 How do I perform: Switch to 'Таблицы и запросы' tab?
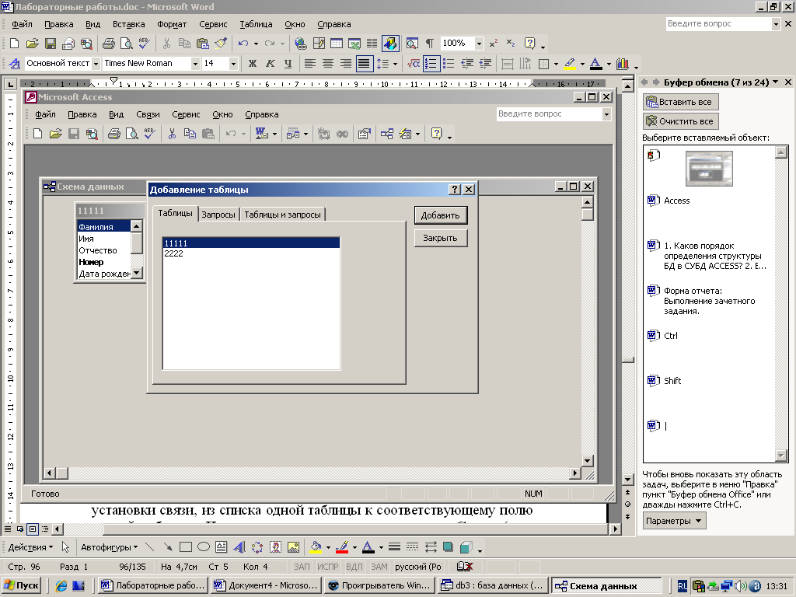click(282, 215)
